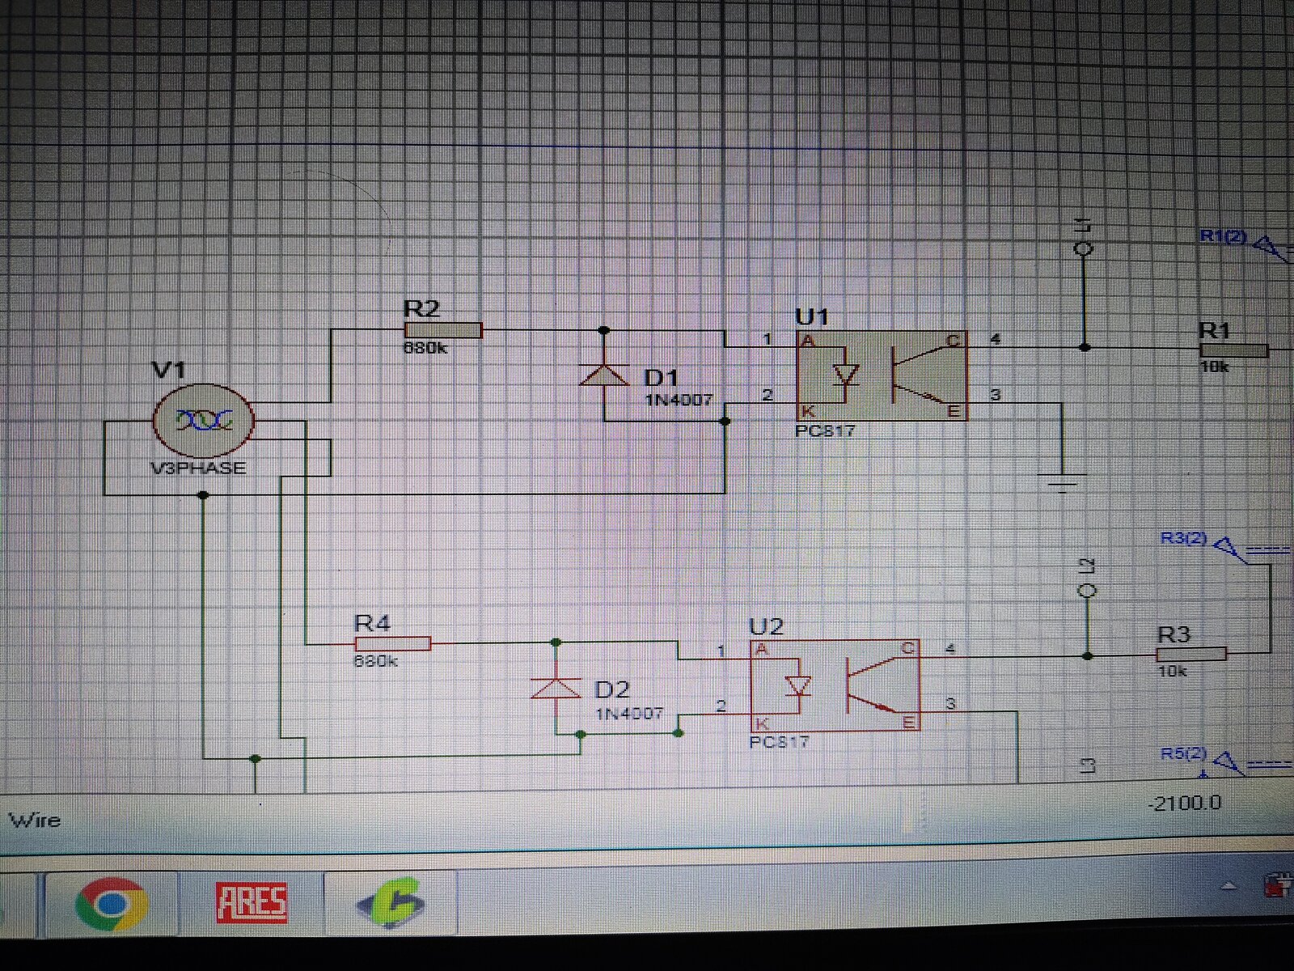Image resolution: width=1294 pixels, height=971 pixels.
Task: Select resistor R3 body near U2 output
Action: click(1191, 655)
